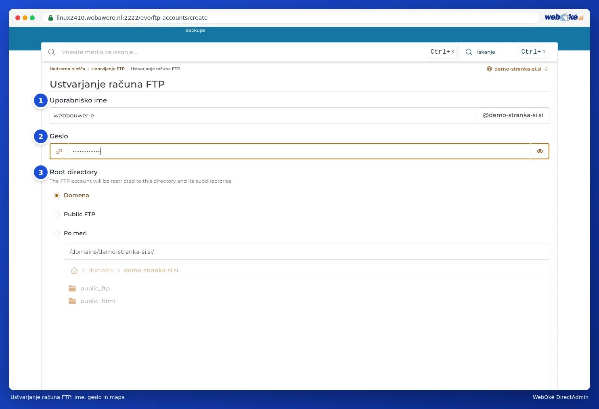599x409 pixels.
Task: Click the domains segment in the folder path
Action: [x=101, y=270]
